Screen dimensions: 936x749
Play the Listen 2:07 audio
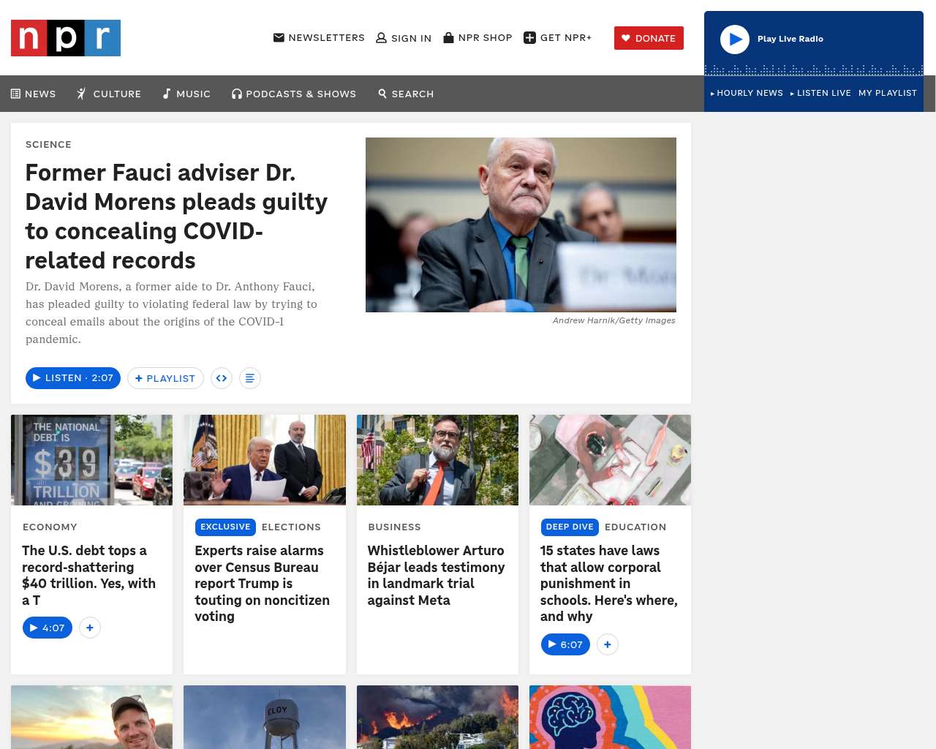(73, 378)
